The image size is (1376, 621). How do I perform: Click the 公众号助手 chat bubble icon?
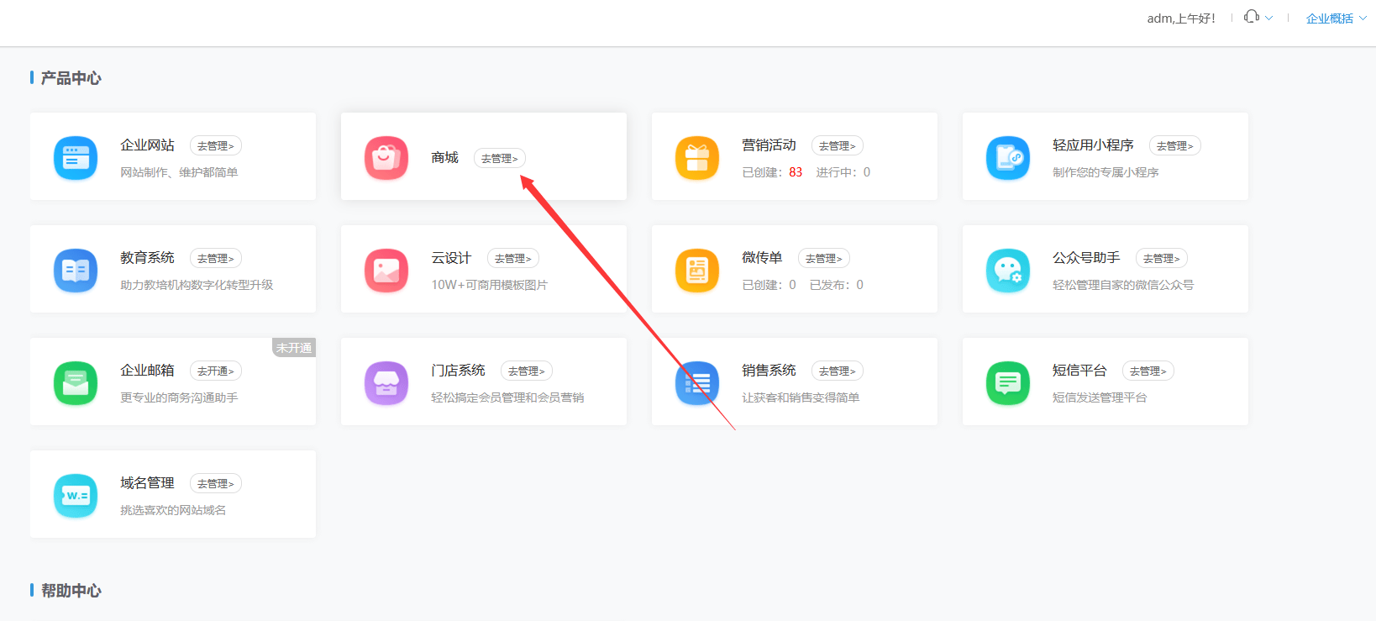1008,270
